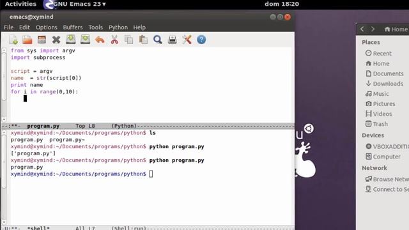The image size is (409, 230).
Task: Open the GNU Emacs 23 app menu
Action: coord(75,4)
